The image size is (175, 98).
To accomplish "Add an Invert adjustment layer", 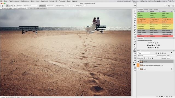I will [x=149, y=48].
